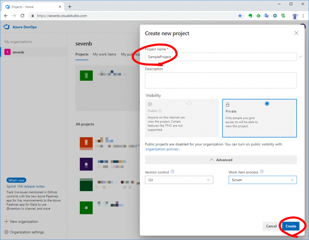Open the Evernote extension icon
This screenshot has width=309, height=240.
pos(250,16)
